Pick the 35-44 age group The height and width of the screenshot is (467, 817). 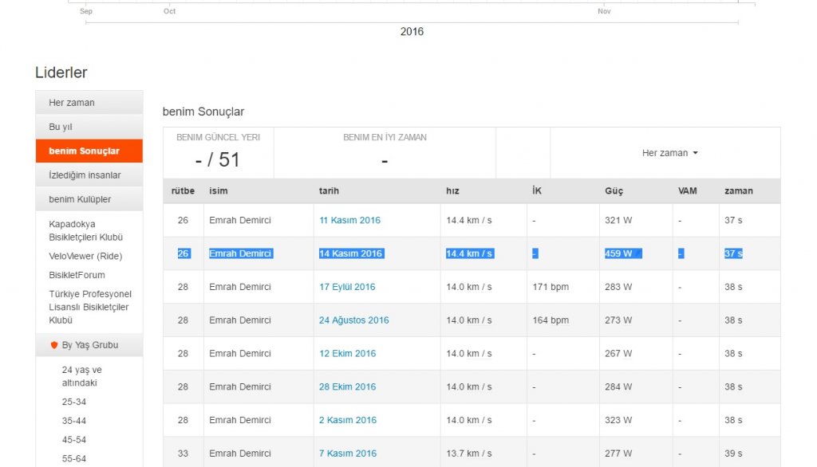(74, 421)
